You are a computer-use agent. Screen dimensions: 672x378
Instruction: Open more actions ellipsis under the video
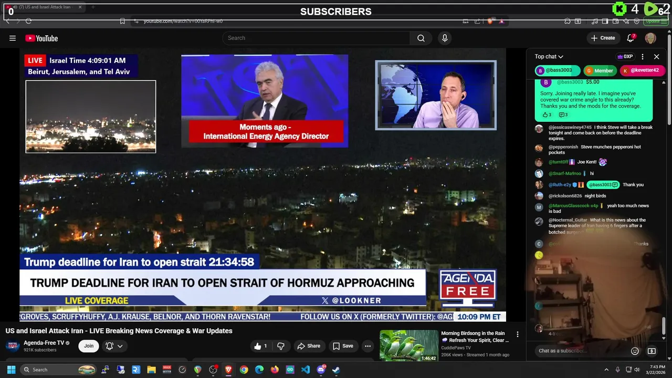tap(367, 346)
